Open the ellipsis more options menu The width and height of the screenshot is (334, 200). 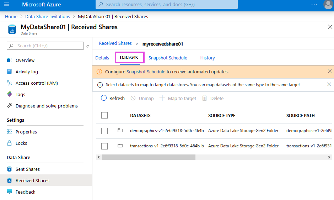314,4
